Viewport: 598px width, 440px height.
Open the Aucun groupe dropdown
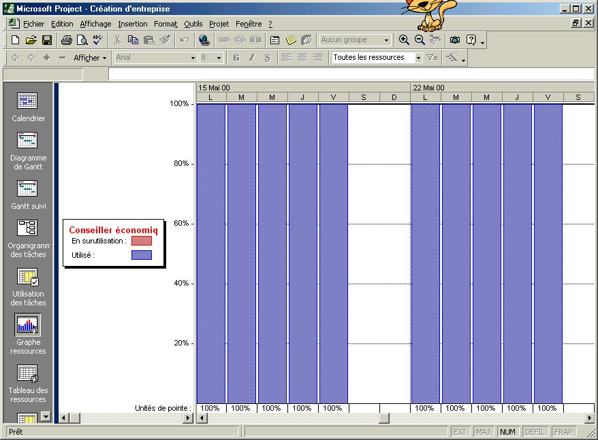386,40
